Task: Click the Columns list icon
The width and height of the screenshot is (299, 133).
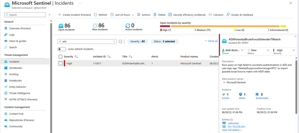Action: 210,15
